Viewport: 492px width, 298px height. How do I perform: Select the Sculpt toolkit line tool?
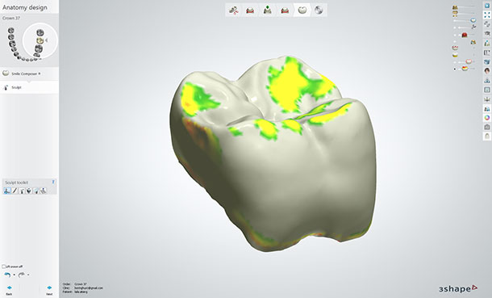tap(15, 191)
